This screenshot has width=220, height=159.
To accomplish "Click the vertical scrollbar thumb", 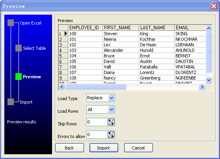I will click(x=209, y=52).
